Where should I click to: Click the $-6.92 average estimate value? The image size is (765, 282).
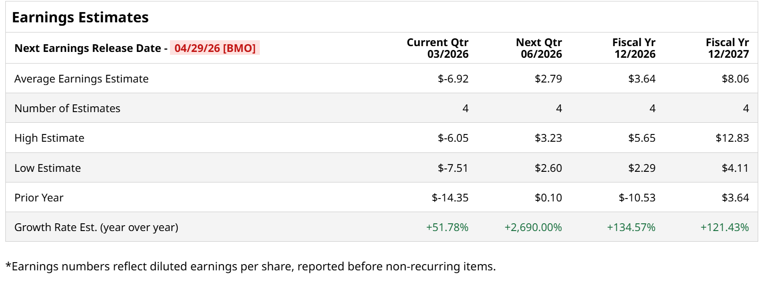pyautogui.click(x=453, y=79)
